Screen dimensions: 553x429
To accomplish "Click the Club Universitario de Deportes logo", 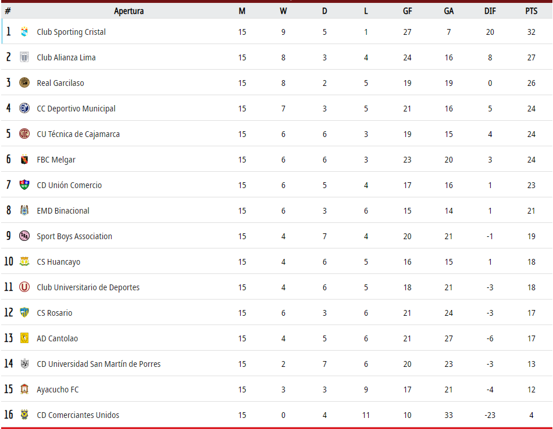I will point(24,287).
